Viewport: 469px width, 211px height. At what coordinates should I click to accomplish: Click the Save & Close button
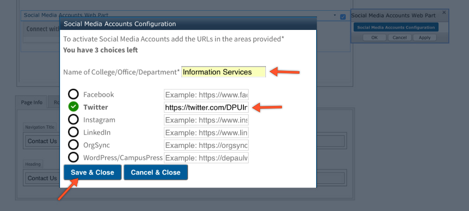pos(92,172)
